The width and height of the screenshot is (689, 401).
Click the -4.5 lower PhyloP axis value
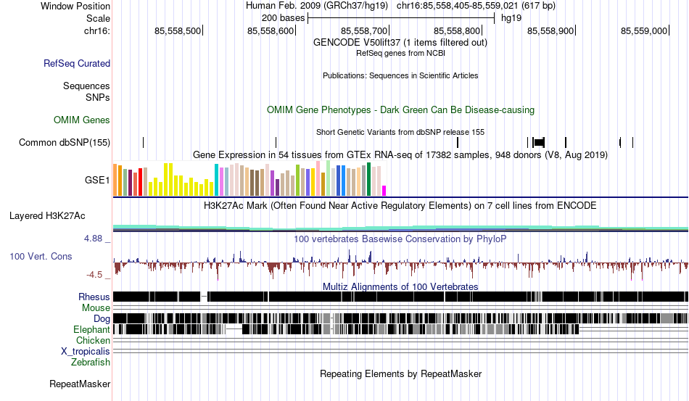tap(94, 275)
